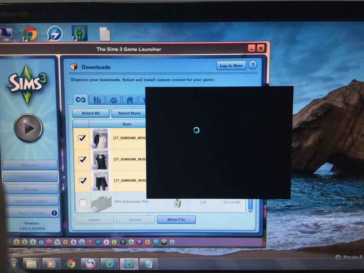The width and height of the screenshot is (364, 273).
Task: Switch to Chrome on the taskbar
Action: point(71,264)
